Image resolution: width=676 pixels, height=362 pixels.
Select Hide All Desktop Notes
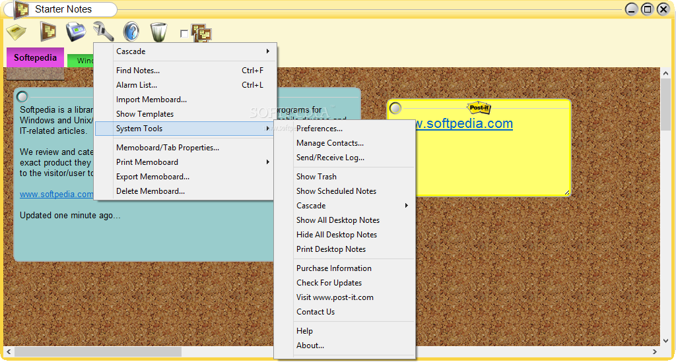pos(345,235)
